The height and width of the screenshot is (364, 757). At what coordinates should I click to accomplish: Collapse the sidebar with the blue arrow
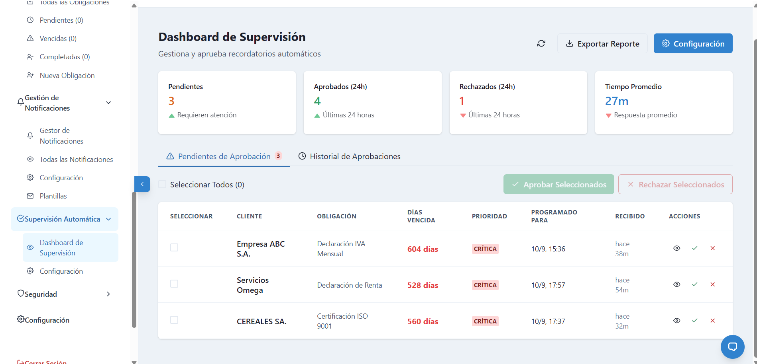point(142,184)
